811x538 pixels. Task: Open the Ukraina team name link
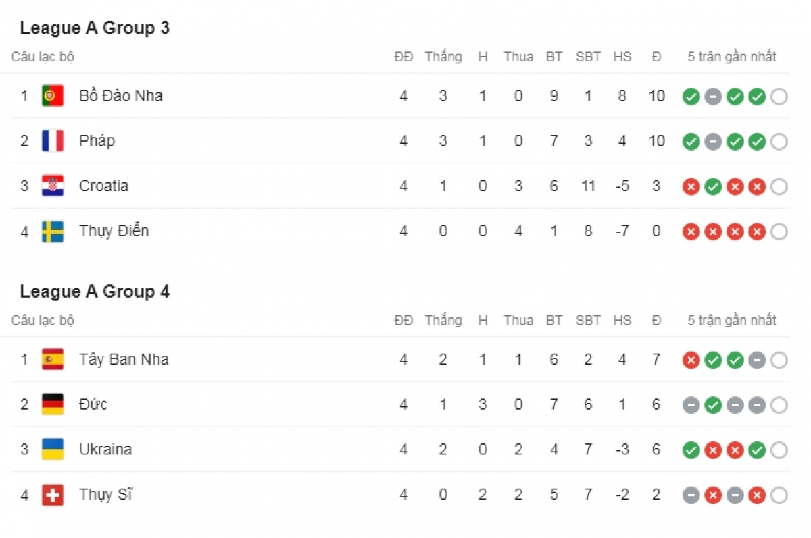click(105, 450)
